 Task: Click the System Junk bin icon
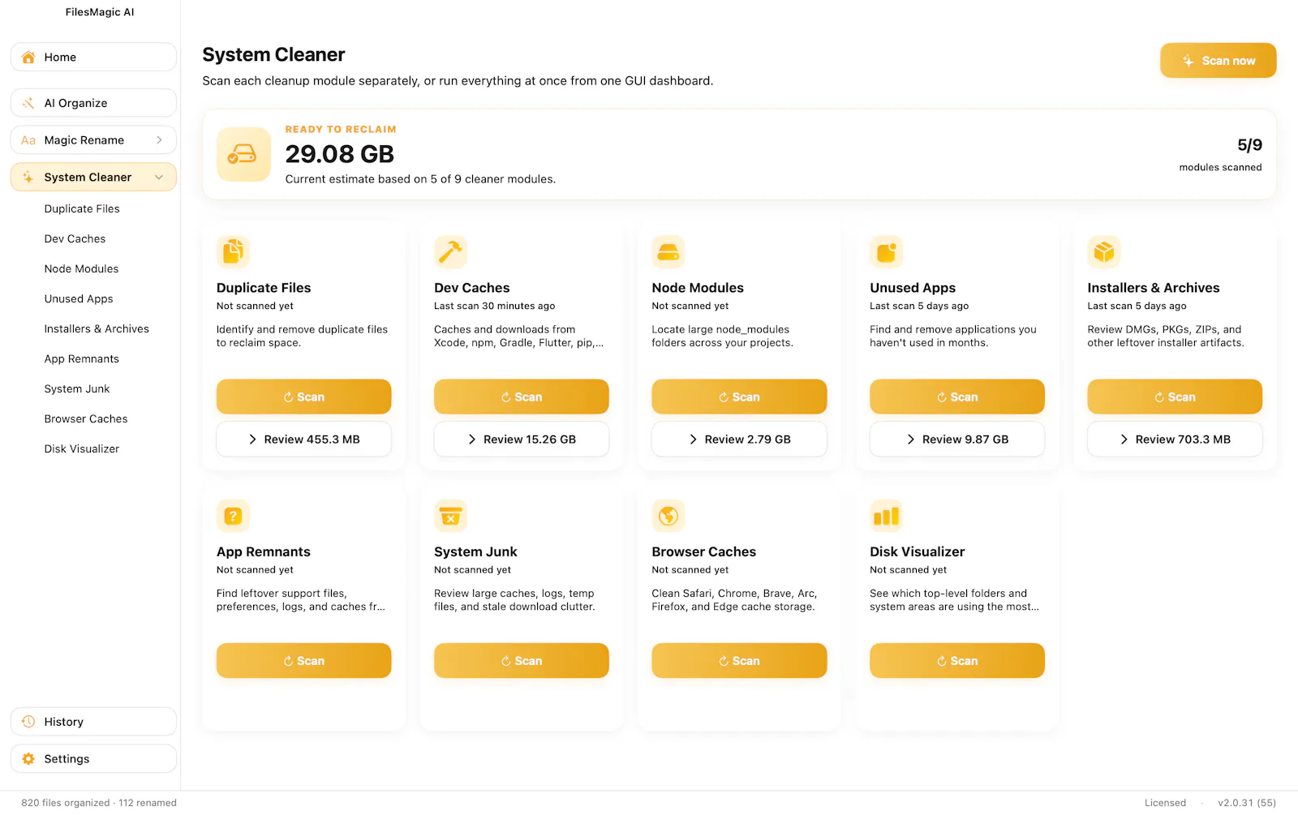(x=450, y=516)
